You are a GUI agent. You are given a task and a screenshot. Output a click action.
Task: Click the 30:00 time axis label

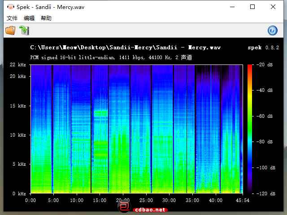tap(169, 200)
